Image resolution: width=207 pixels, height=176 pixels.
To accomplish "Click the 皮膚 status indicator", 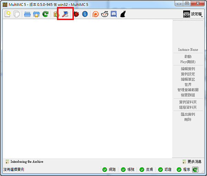I will tap(146, 169).
